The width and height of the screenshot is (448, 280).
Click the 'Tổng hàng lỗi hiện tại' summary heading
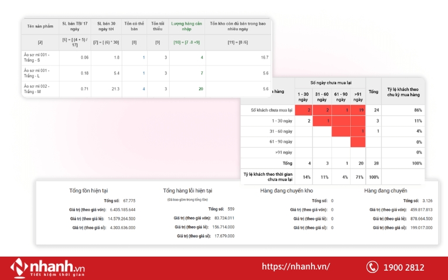tap(187, 190)
